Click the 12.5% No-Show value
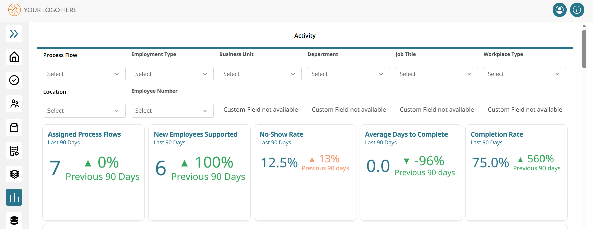 (279, 163)
